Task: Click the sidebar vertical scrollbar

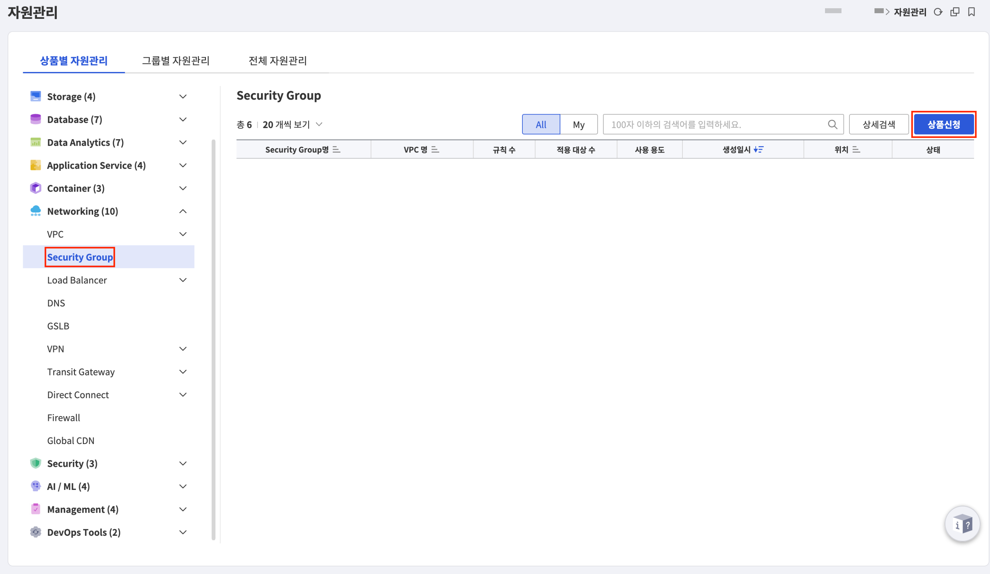Action: click(213, 339)
